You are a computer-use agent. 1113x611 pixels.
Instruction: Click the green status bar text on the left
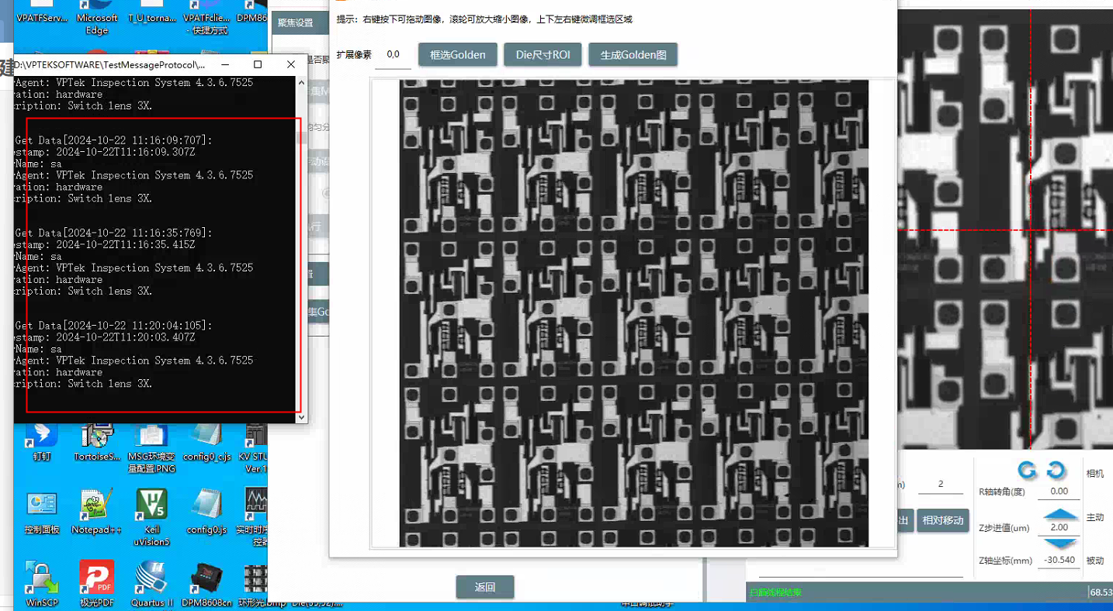(775, 592)
